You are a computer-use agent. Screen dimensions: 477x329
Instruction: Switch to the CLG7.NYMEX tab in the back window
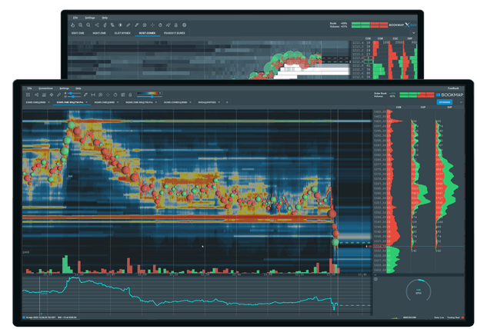point(122,33)
